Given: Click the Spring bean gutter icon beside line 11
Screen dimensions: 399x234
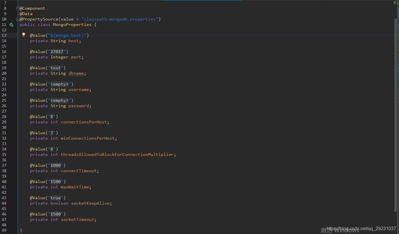Looking at the screenshot, I should [11, 25].
